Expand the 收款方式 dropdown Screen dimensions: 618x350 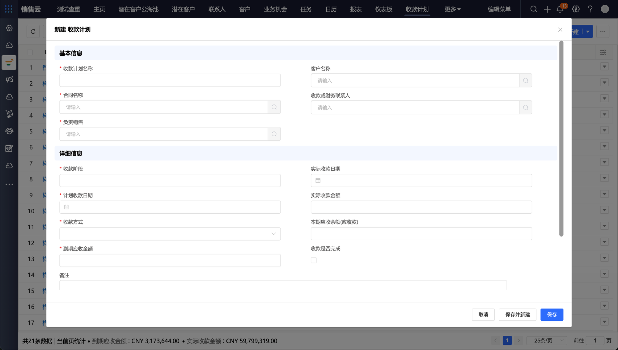(x=170, y=234)
